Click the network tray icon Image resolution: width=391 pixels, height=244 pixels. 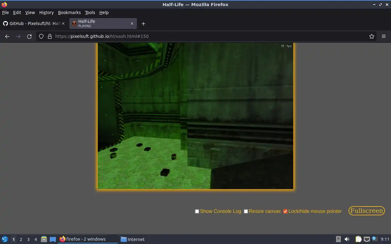coord(367,239)
